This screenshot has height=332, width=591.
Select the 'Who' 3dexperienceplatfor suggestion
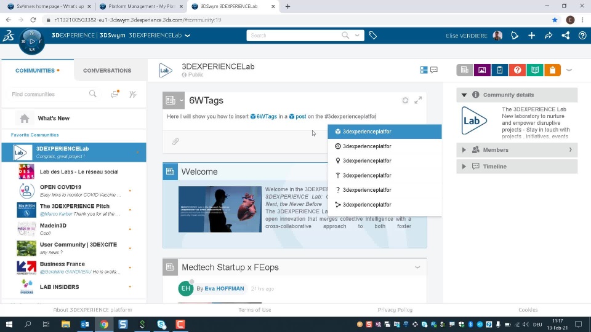(x=384, y=175)
